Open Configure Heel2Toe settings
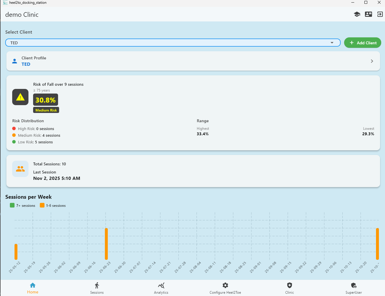 tap(225, 288)
